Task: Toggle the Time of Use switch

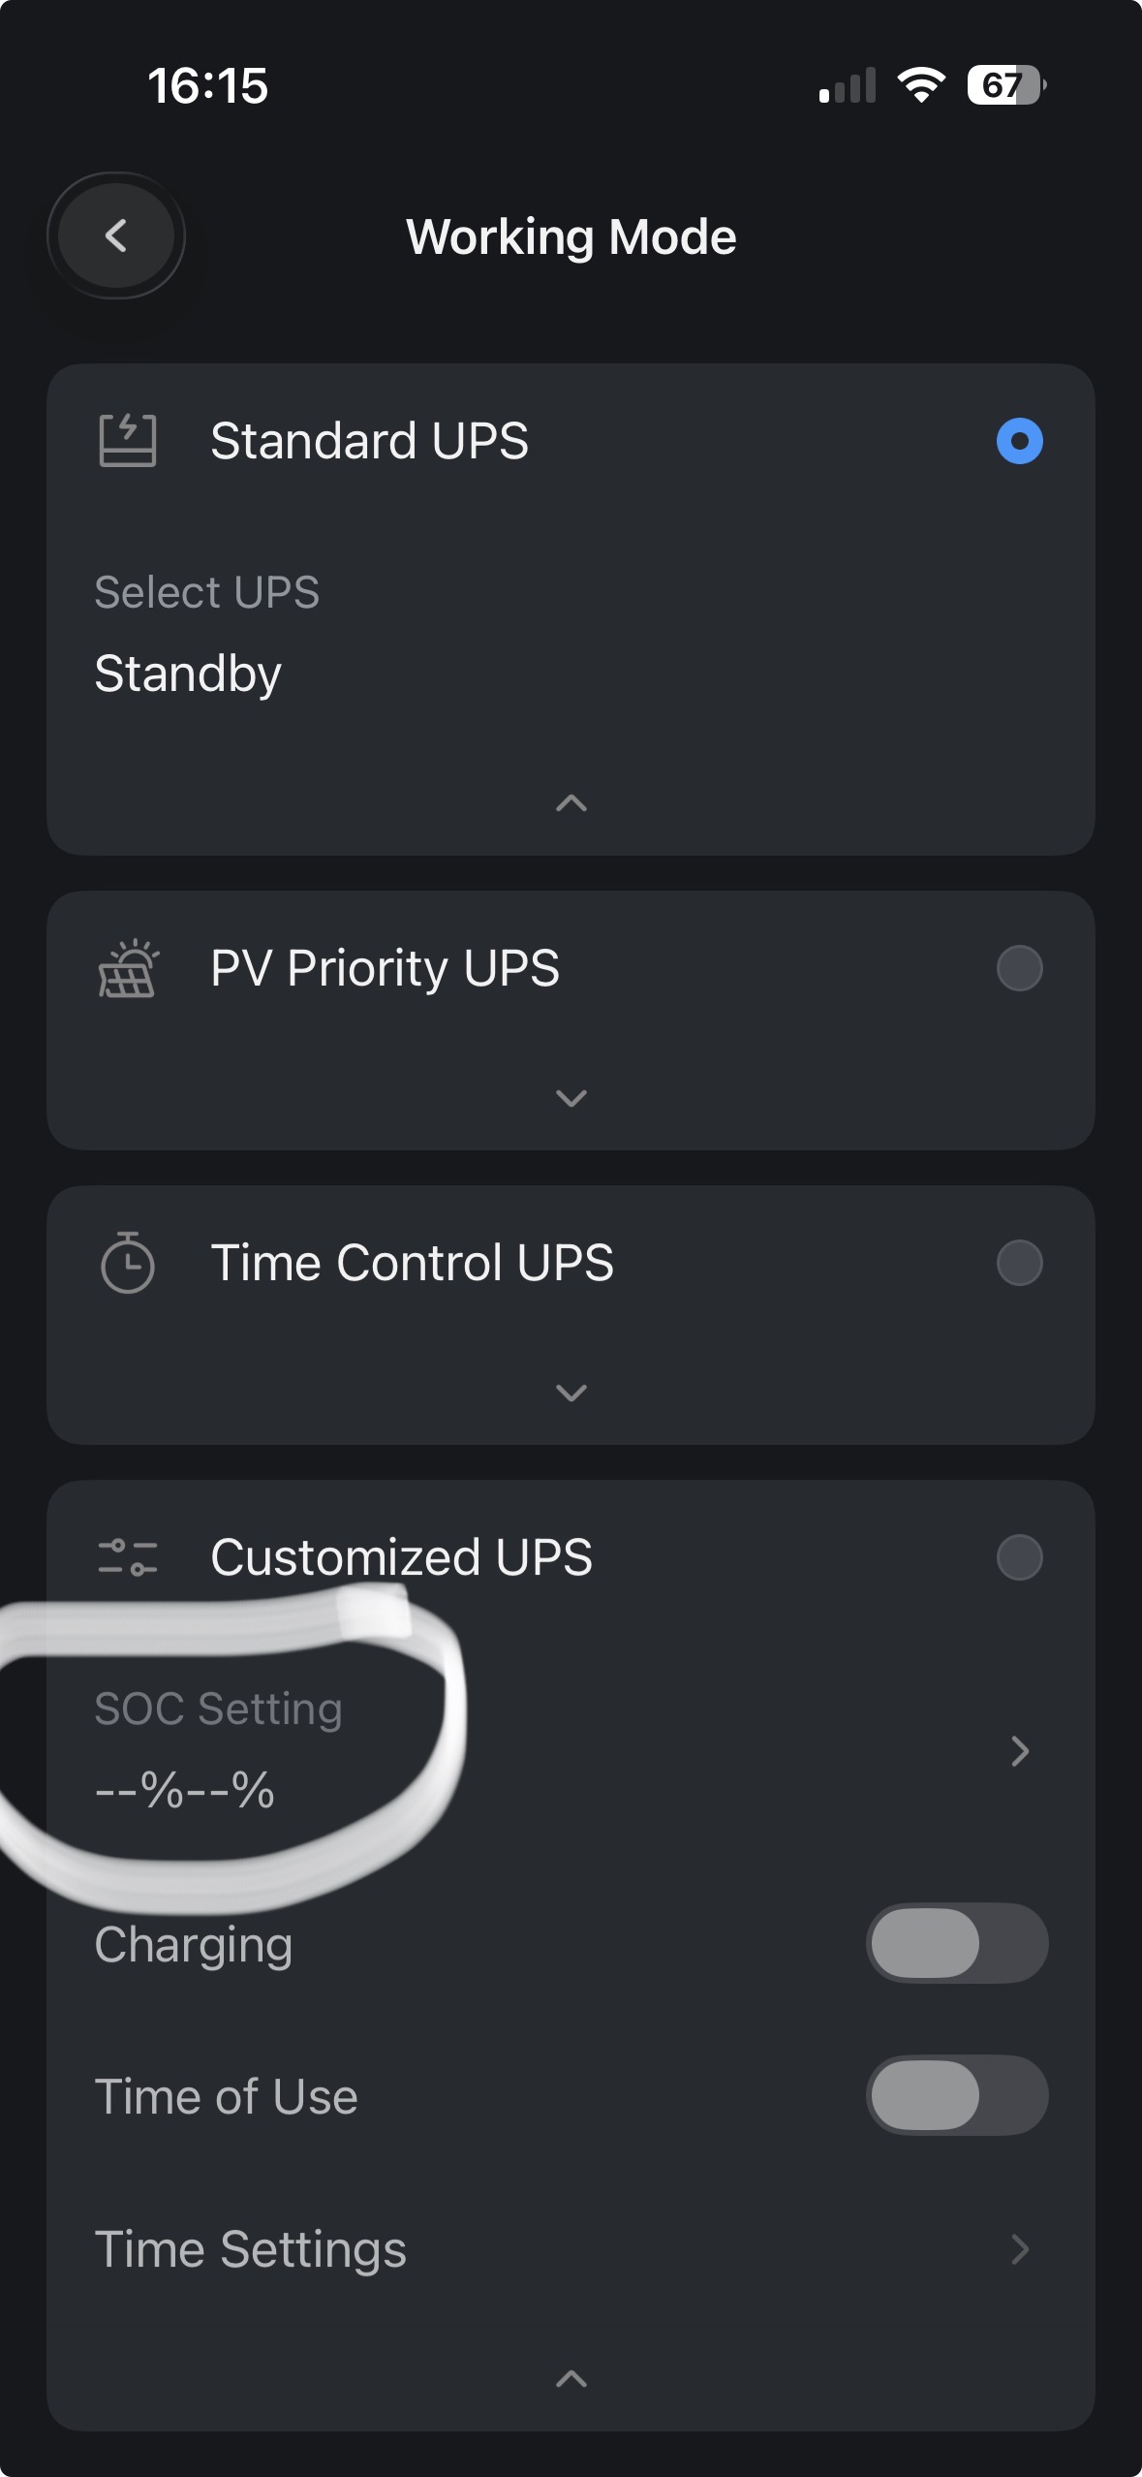Action: [957, 2095]
